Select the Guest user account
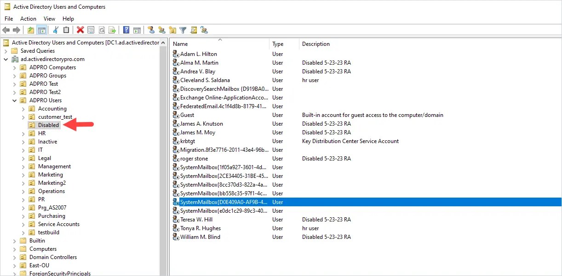The image size is (562, 276). click(186, 115)
